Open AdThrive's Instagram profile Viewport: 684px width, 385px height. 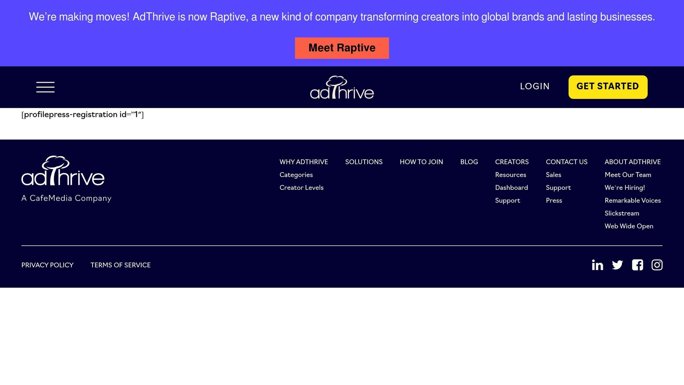[657, 265]
